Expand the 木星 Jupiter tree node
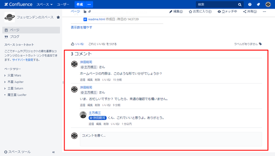275x156 pixels. click(5, 82)
